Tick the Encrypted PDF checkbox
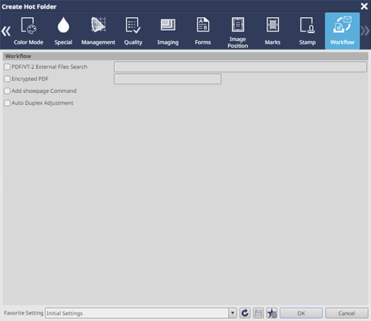 pyautogui.click(x=7, y=79)
